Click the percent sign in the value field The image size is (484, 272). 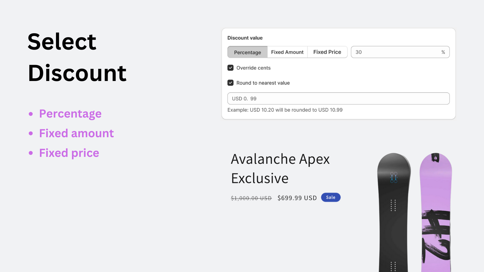click(443, 52)
